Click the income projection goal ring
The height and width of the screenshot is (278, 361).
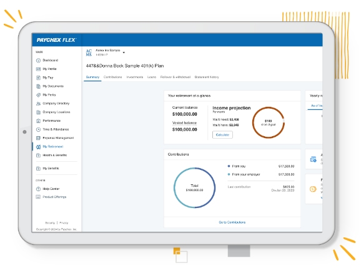point(269,123)
